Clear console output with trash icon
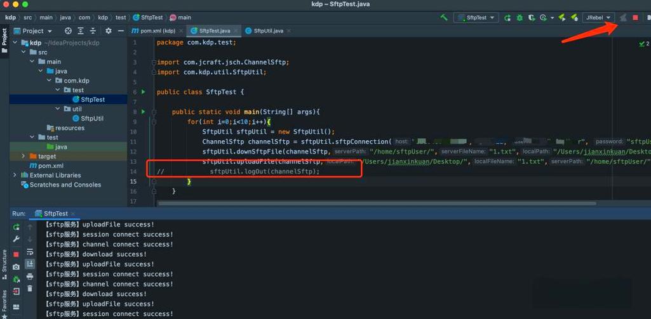 pos(30,288)
